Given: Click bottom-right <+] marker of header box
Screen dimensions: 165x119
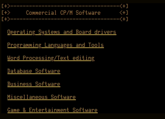Looking at the screenshot, I should [x=124, y=19].
